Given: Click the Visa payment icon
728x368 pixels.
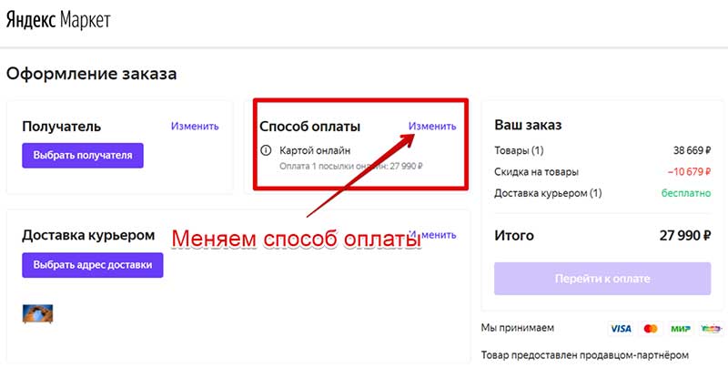Looking at the screenshot, I should tap(621, 329).
